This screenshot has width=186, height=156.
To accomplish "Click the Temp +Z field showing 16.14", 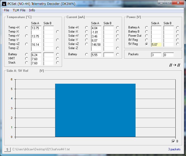I will [x=36, y=45].
